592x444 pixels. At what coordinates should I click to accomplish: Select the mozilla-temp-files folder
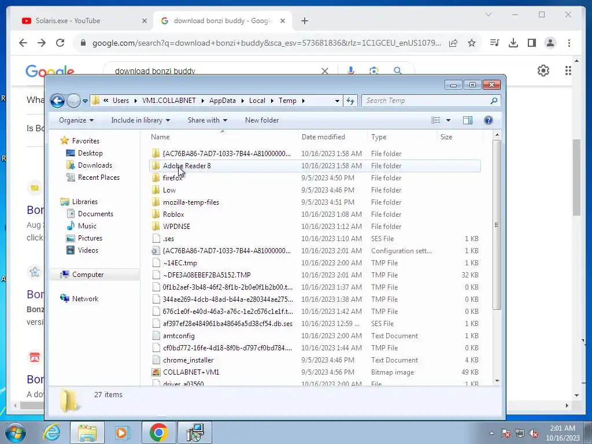(315, 202)
